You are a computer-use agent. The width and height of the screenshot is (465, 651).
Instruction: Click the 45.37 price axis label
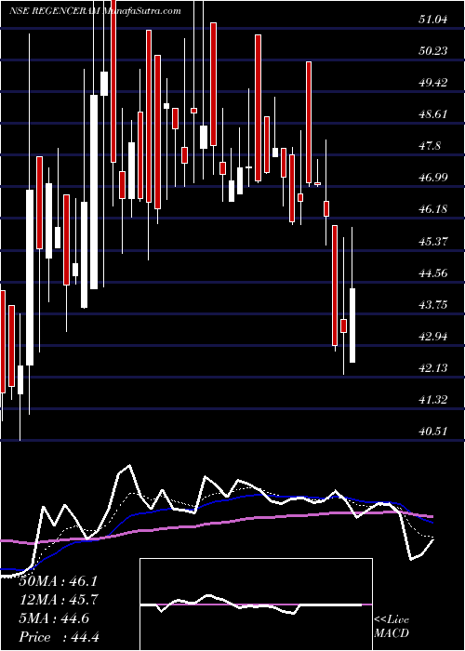click(x=433, y=241)
